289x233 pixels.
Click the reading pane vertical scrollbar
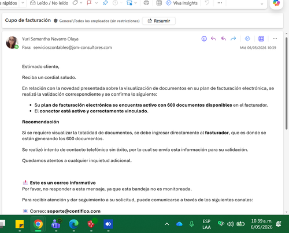(287, 84)
